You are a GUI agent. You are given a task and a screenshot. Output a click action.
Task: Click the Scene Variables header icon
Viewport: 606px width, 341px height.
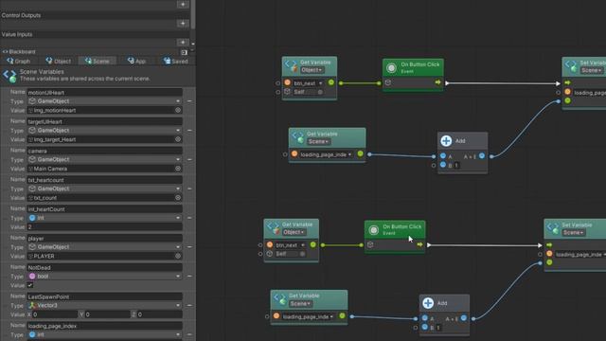pyautogui.click(x=9, y=76)
